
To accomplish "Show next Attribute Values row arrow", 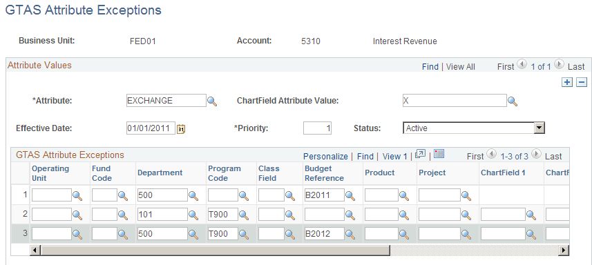I will tap(560, 65).
